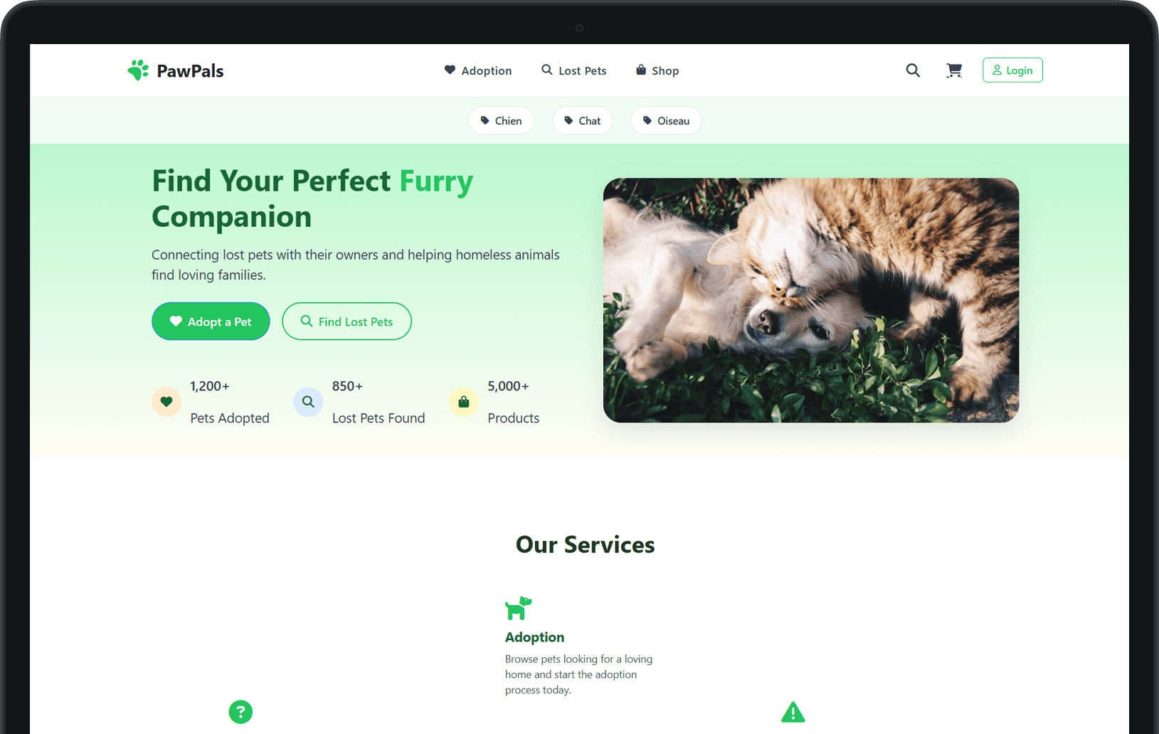This screenshot has width=1159, height=734.
Task: Click the green dog icon above Adoption
Action: (x=519, y=608)
